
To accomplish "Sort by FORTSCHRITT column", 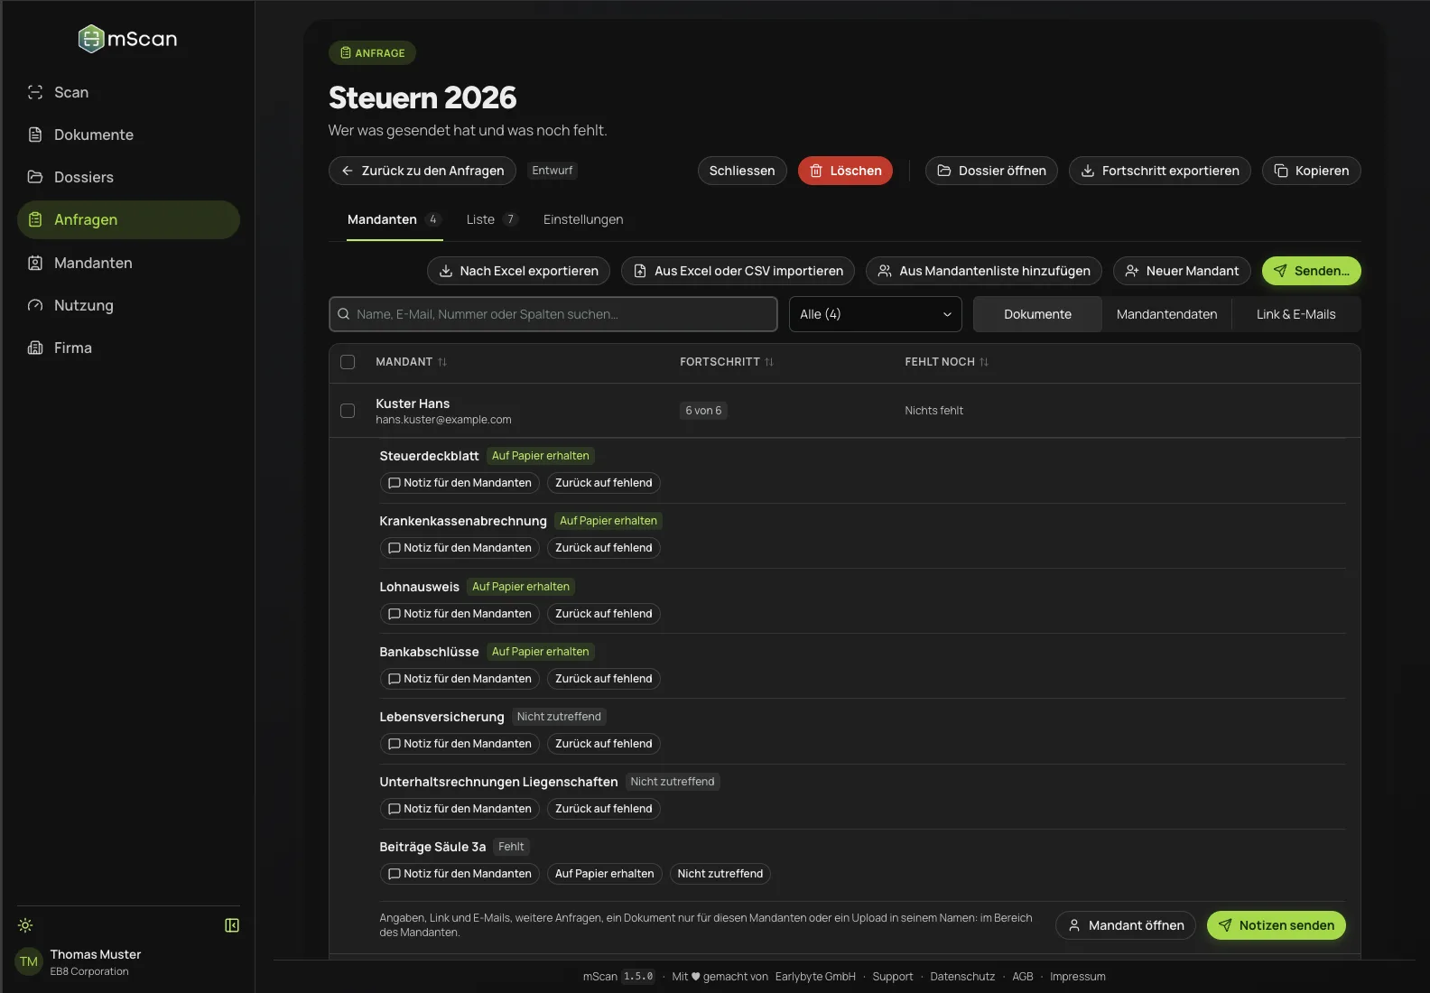I will click(727, 362).
